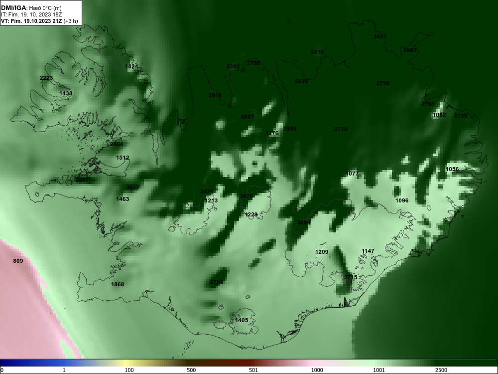Click the 1062 map label
This screenshot has width=498, height=374.
(x=440, y=115)
